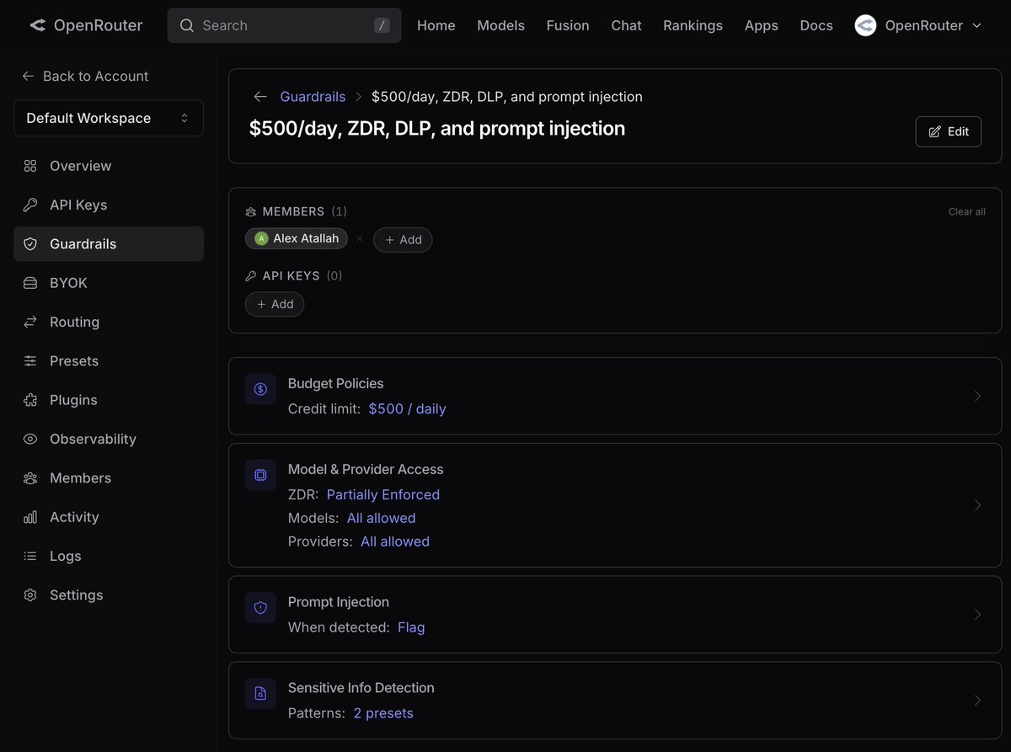Click the Flag value under Prompt Injection
This screenshot has width=1011, height=752.
[x=411, y=627]
